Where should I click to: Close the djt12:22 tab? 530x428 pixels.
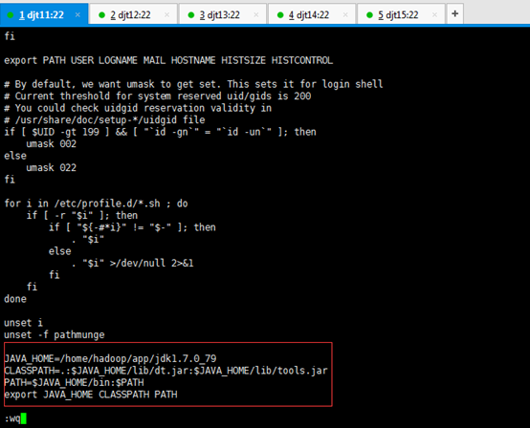click(x=167, y=15)
